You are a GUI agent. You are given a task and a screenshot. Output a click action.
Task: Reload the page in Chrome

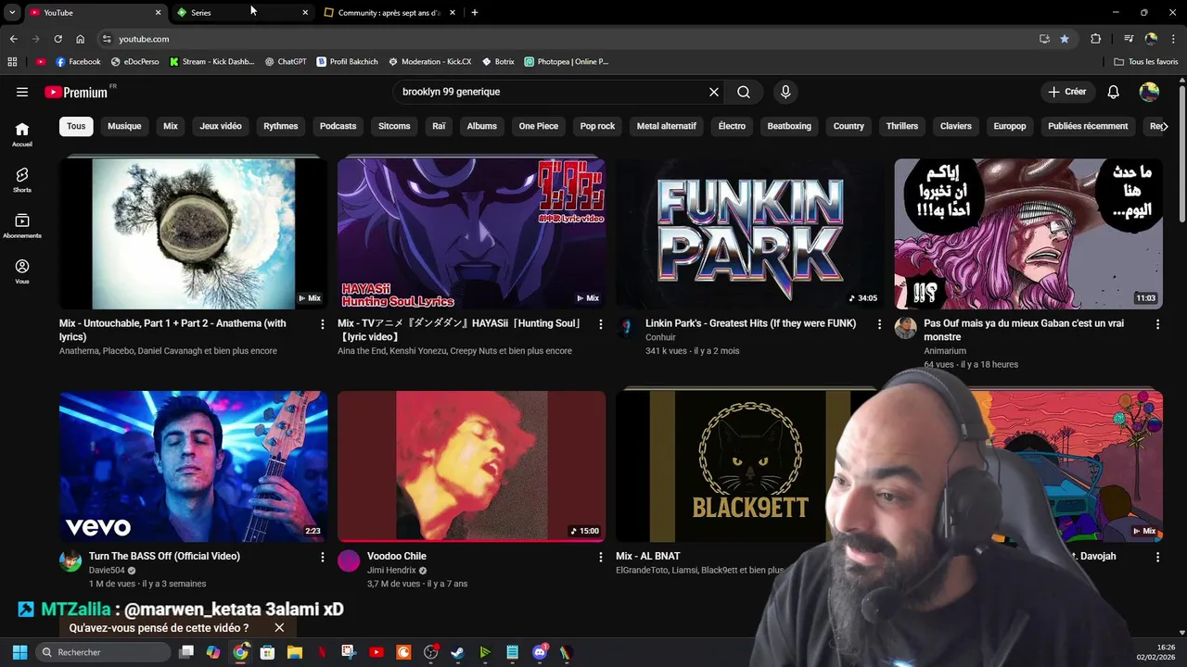[x=57, y=39]
